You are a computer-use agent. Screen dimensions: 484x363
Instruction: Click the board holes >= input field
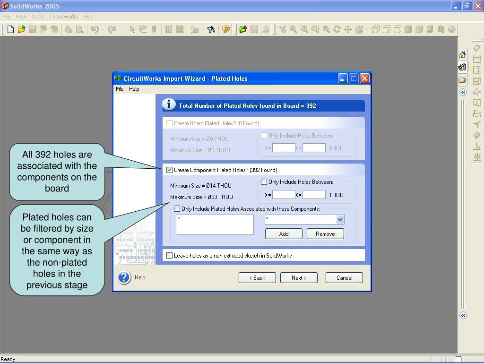284,148
